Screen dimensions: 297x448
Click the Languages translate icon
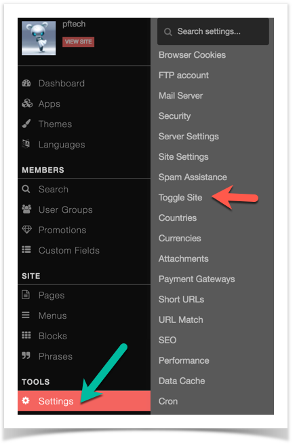coord(26,143)
